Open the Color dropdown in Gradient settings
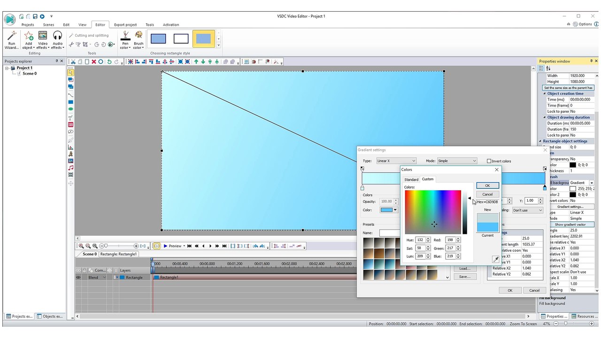 coord(389,210)
